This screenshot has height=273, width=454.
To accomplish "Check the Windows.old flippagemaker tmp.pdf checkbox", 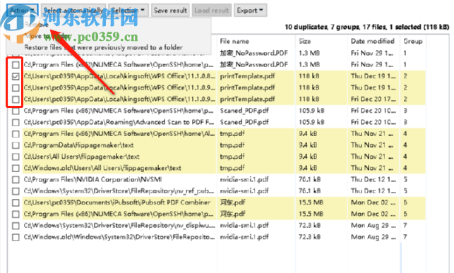I will point(16,169).
